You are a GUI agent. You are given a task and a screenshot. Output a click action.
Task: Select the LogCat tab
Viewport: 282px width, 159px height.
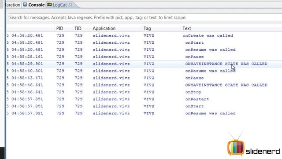click(60, 5)
